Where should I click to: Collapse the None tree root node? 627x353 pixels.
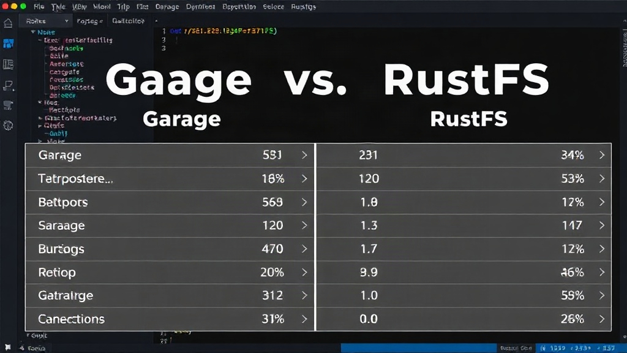click(33, 32)
